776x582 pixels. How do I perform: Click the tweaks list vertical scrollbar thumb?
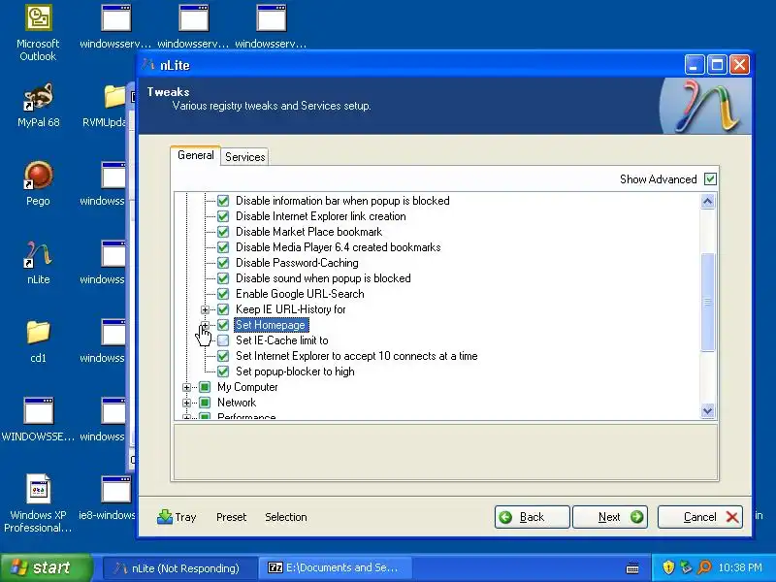click(x=708, y=302)
